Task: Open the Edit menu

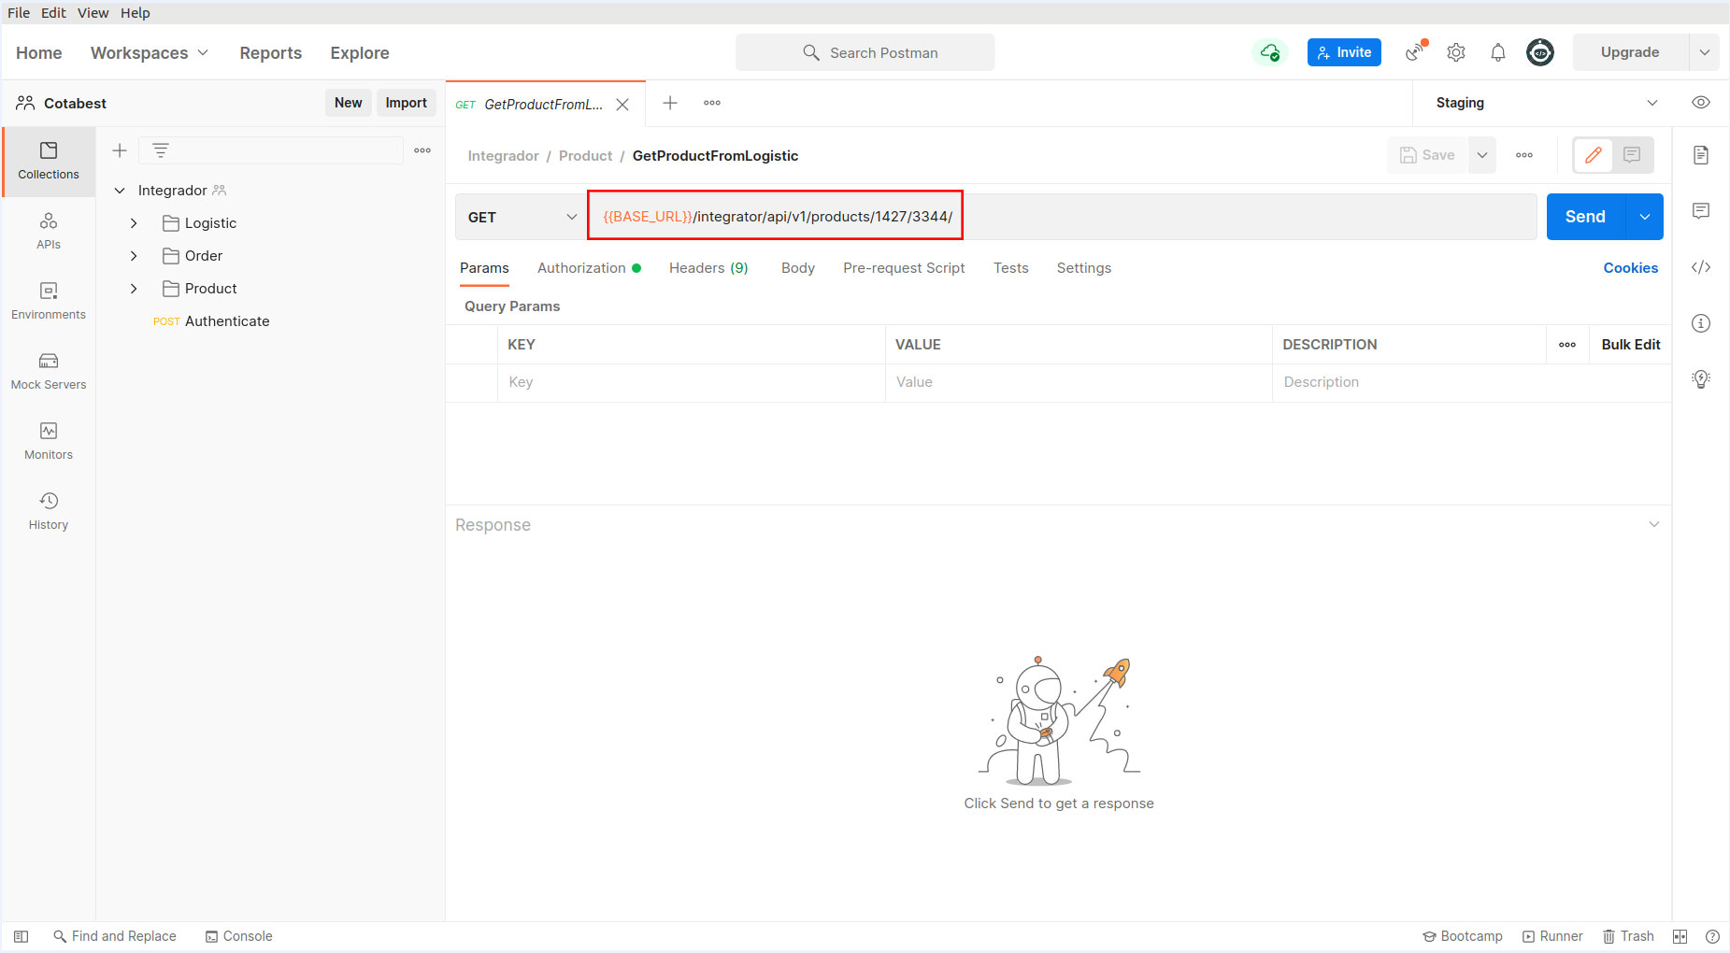Action: [x=53, y=13]
